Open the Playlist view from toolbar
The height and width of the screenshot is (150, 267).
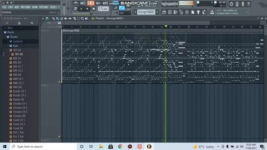[164, 12]
